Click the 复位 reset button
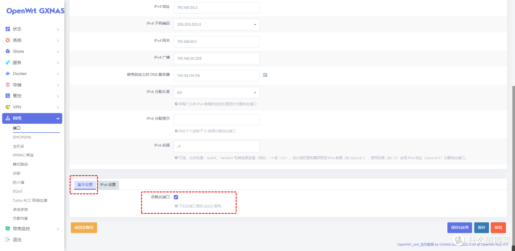This screenshot has height=251, width=515. pos(498,227)
